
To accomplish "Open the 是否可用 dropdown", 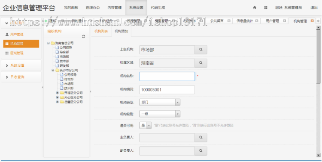I will 149,125.
